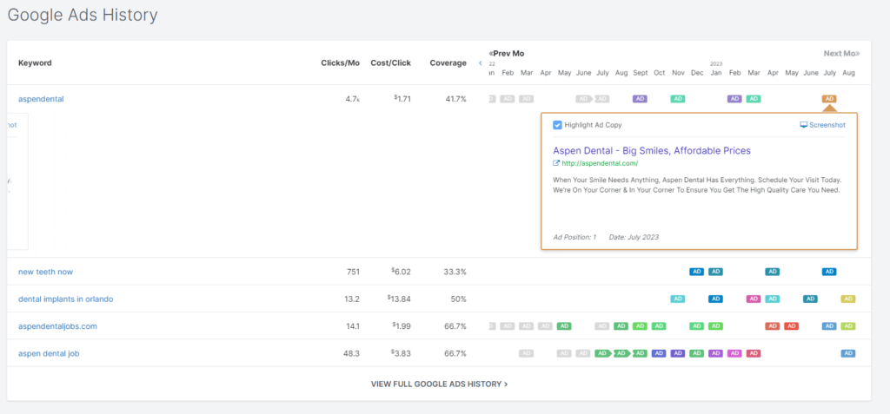Click the left chevron arrow beside Coverage

480,63
